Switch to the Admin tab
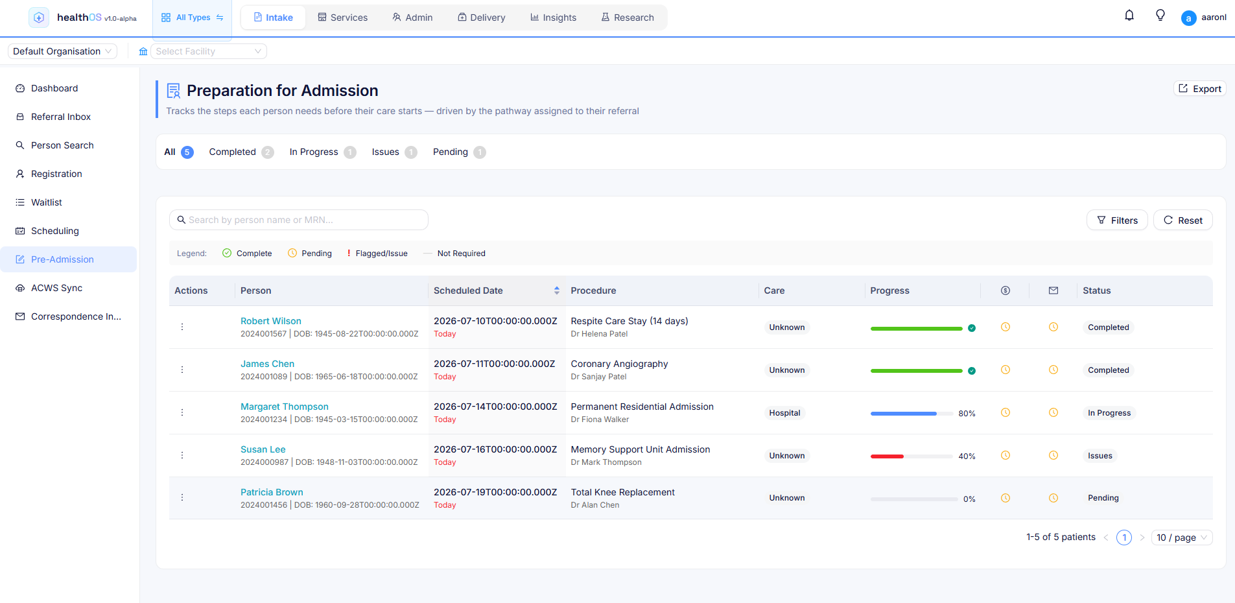Viewport: 1235px width, 603px height. pyautogui.click(x=412, y=18)
